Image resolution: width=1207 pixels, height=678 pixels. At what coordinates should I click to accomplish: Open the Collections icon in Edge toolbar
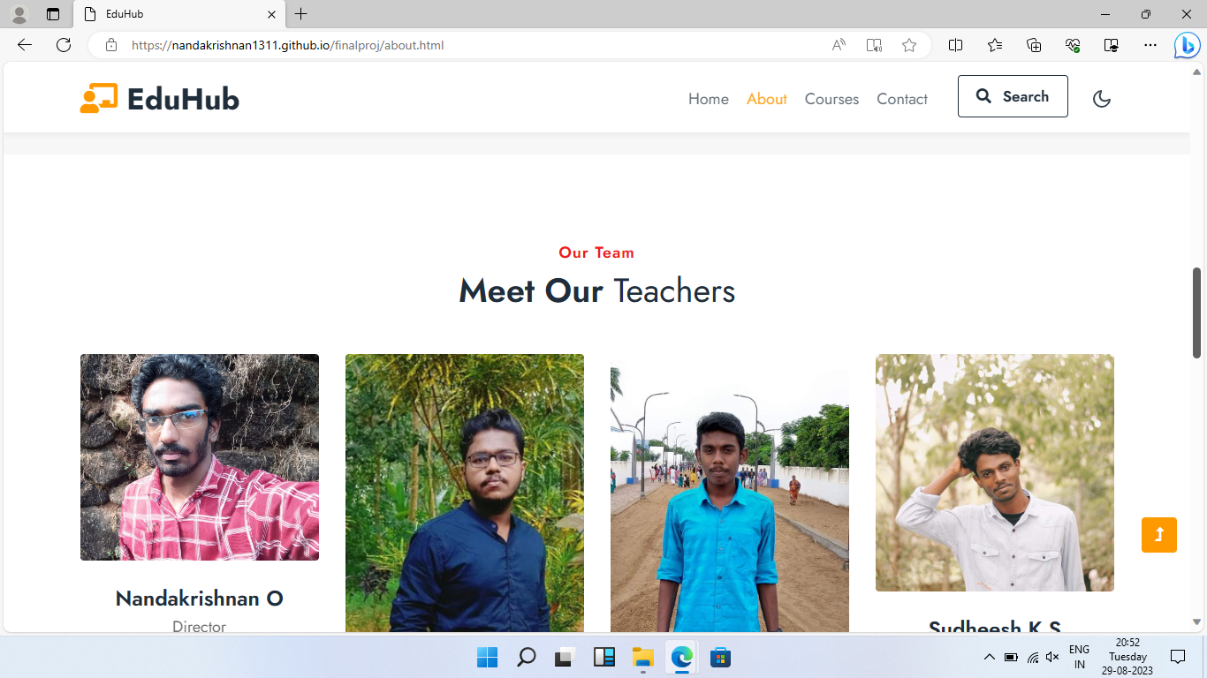[1033, 45]
